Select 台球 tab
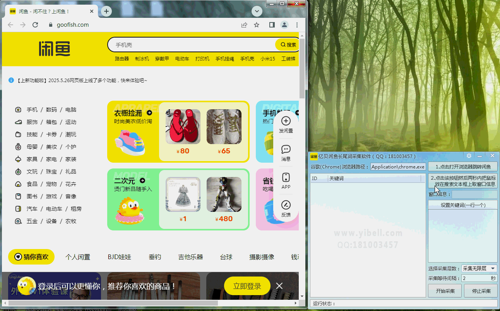The image size is (500, 311). [226, 257]
